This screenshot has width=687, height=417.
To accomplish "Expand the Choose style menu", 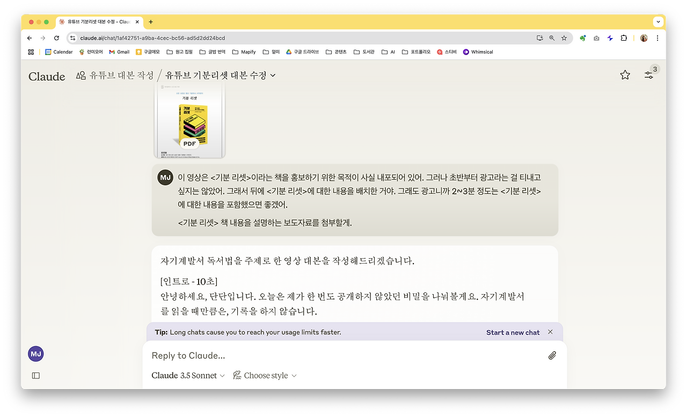I will pos(265,375).
